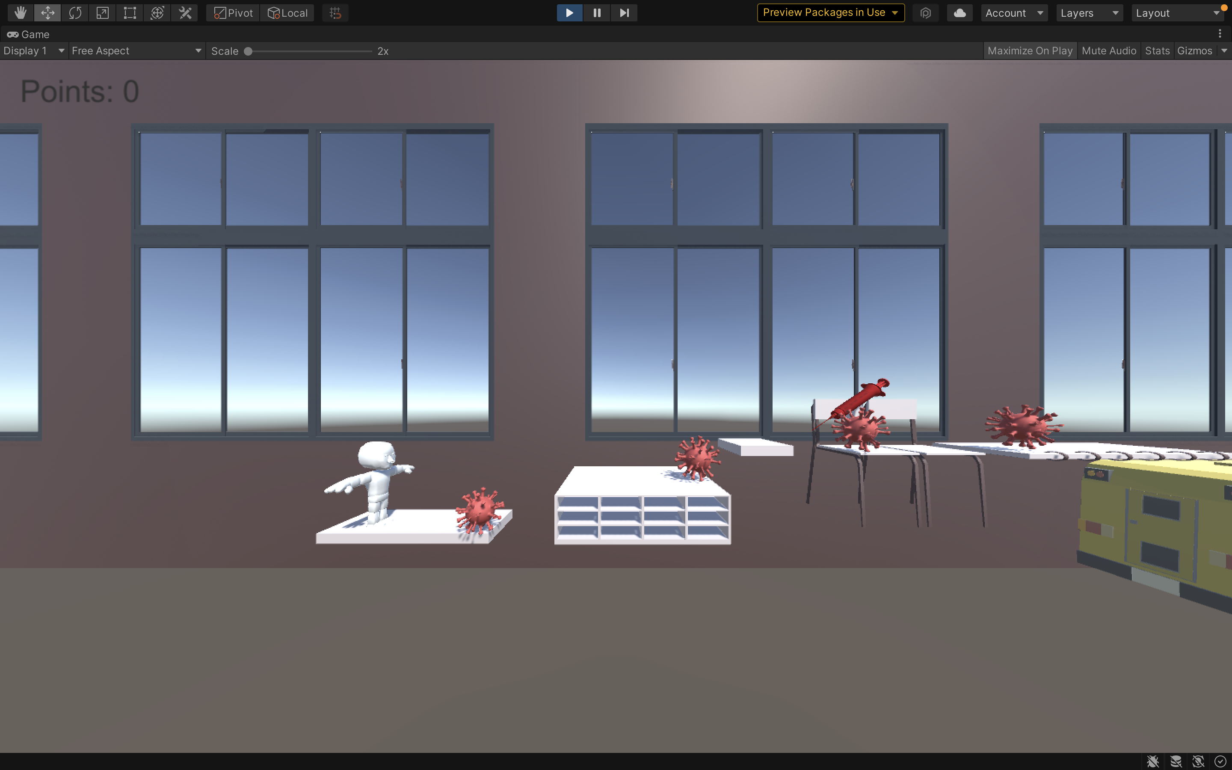Select the combined Transform tool
This screenshot has height=770, width=1232.
click(157, 13)
